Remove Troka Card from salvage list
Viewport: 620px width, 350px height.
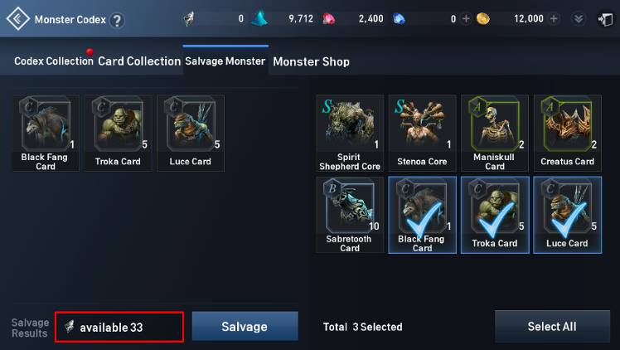118,133
